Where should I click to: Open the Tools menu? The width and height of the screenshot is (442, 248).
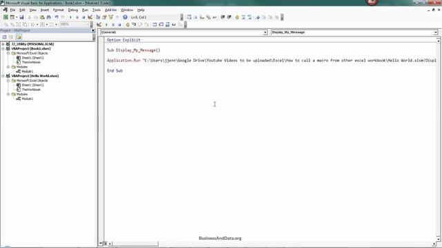97,10
